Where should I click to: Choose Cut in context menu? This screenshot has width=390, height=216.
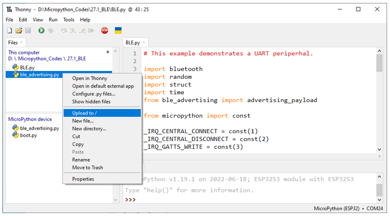click(x=102, y=136)
